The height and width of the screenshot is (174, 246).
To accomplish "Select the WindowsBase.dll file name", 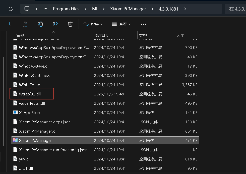I will click(x=34, y=66).
